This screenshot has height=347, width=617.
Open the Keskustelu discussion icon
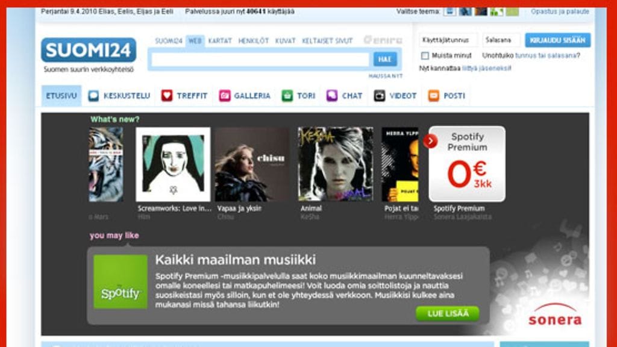pos(93,96)
